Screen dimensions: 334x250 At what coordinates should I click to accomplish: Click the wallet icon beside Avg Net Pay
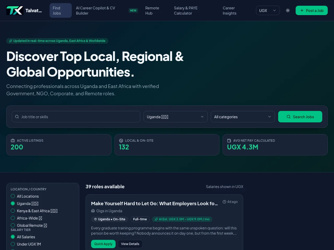[229, 140]
